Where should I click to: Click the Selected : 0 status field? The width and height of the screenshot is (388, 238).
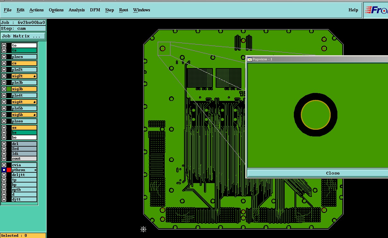point(23,236)
